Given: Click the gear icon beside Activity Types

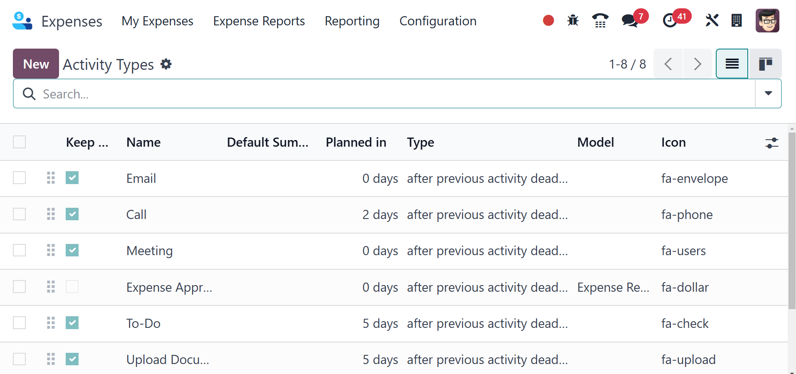Looking at the screenshot, I should (x=166, y=64).
